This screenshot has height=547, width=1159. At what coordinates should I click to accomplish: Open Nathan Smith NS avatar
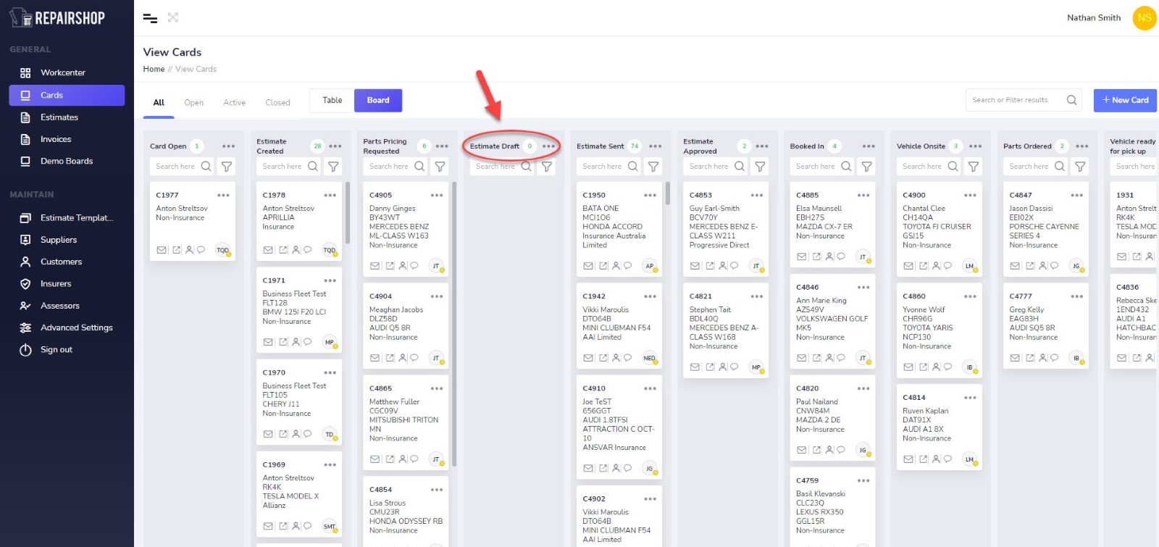pos(1145,18)
